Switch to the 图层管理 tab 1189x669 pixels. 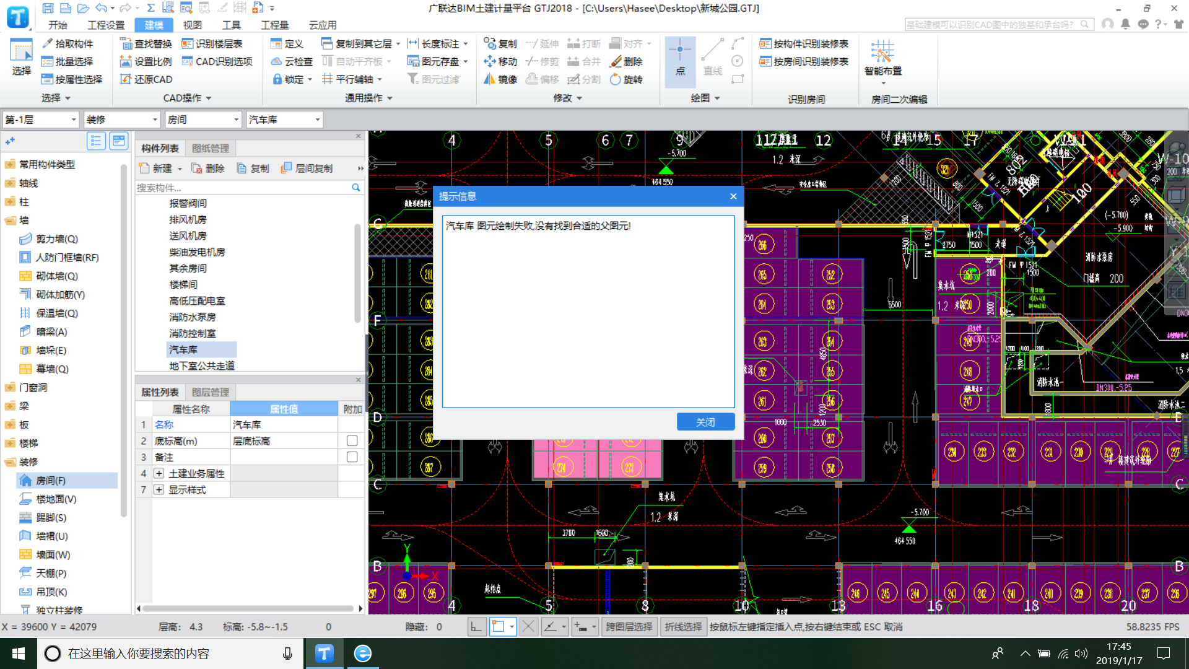211,392
